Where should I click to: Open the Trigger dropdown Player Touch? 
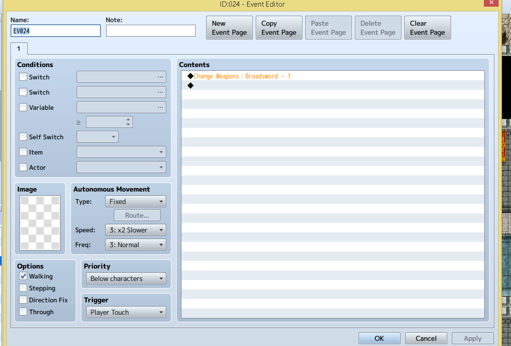click(x=126, y=312)
